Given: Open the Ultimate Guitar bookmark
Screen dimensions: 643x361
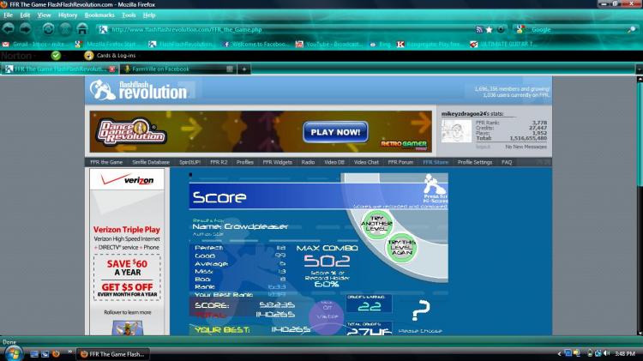Looking at the screenshot, I should click(x=502, y=44).
